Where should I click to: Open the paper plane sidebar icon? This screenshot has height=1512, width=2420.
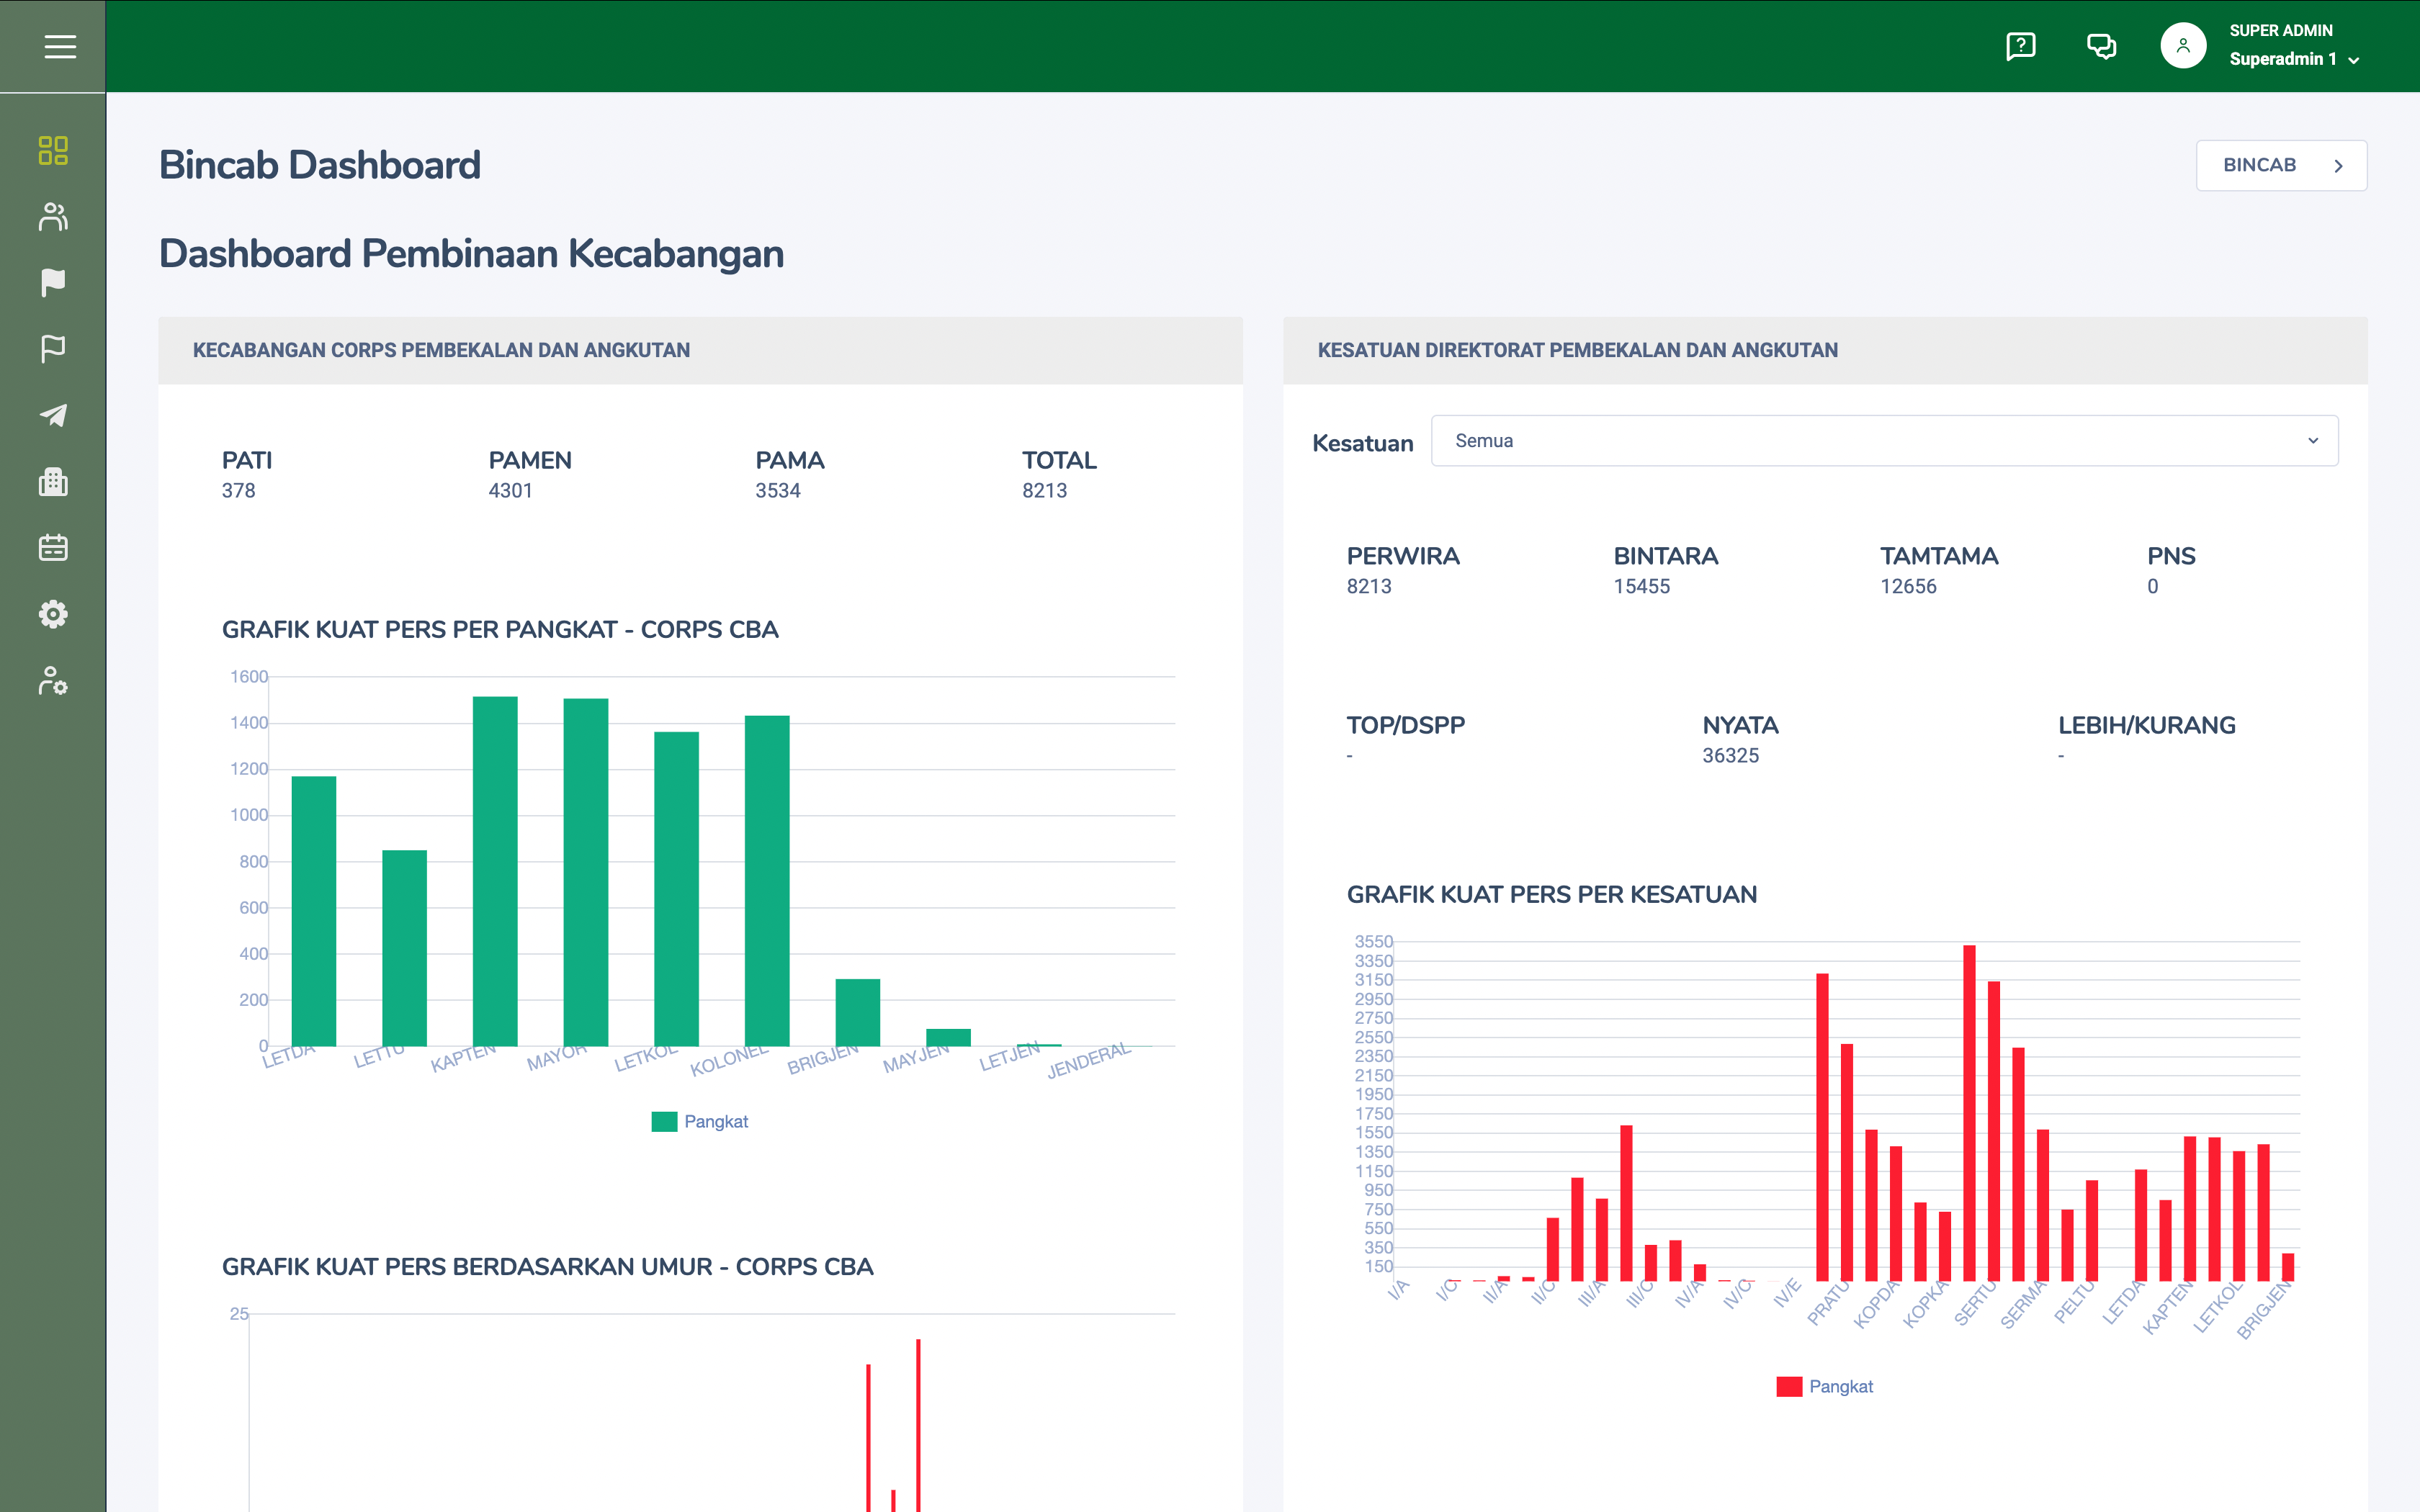click(x=53, y=415)
